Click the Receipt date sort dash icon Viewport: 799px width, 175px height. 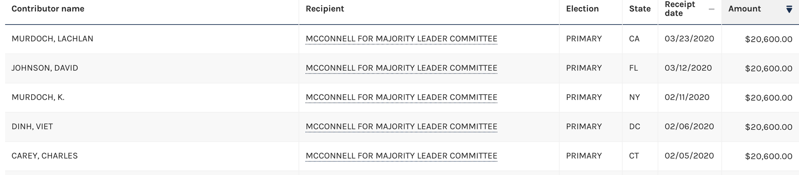[712, 9]
